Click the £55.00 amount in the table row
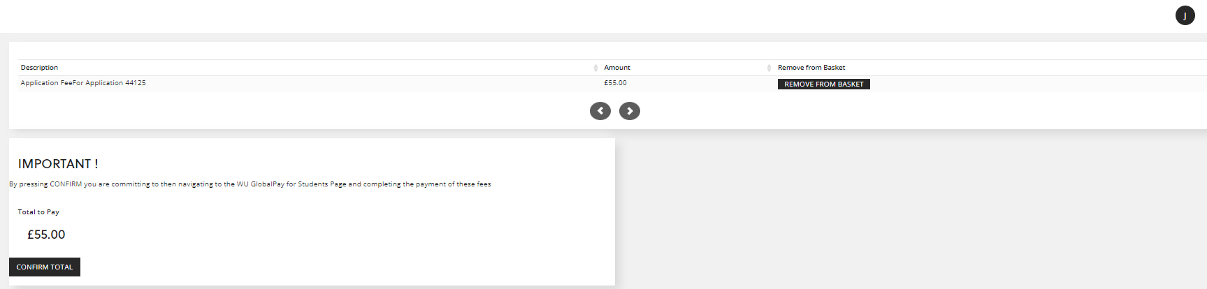 tap(615, 83)
